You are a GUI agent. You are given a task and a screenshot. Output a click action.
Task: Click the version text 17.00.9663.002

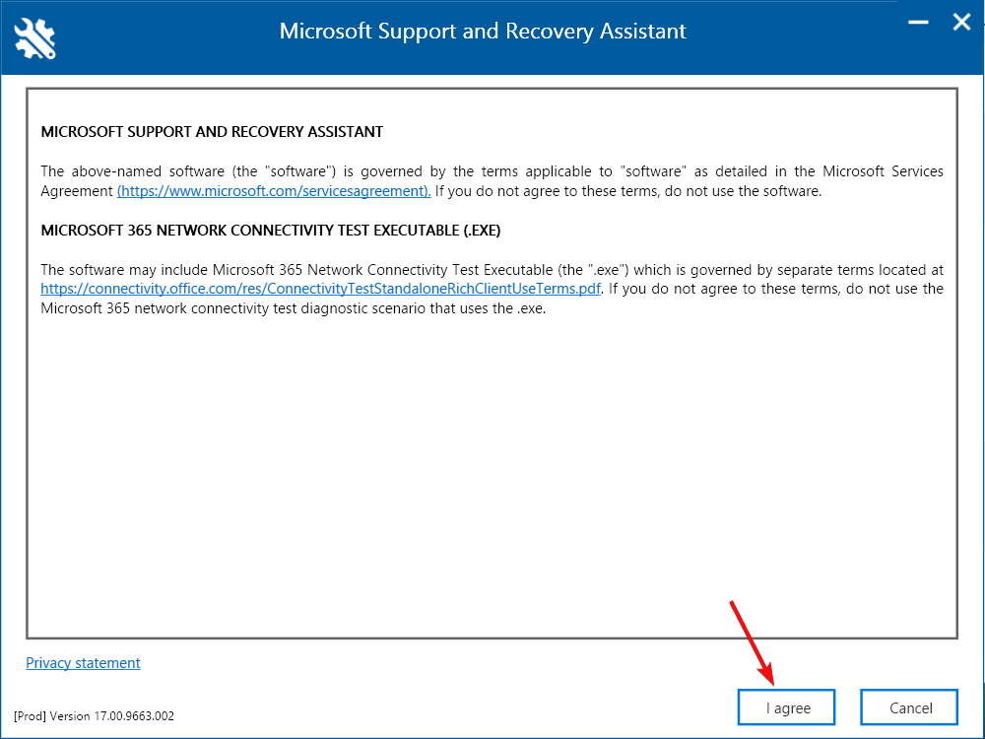[x=134, y=715]
